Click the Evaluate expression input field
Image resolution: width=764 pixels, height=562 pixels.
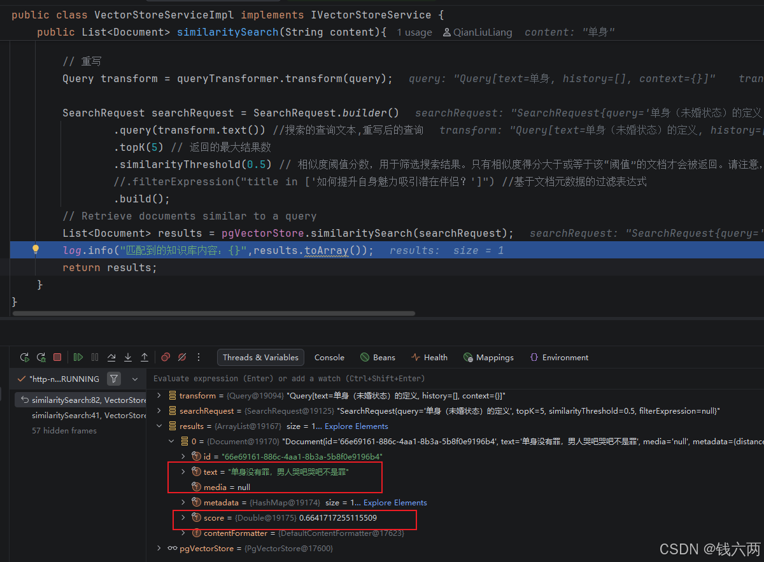click(x=455, y=378)
